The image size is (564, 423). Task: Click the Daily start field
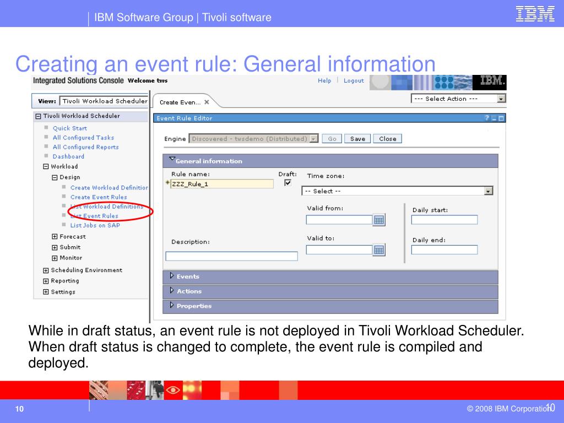(444, 220)
